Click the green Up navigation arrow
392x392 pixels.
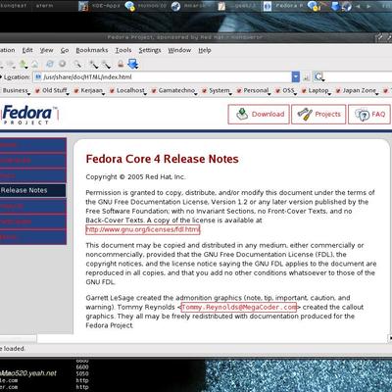pos(24,64)
